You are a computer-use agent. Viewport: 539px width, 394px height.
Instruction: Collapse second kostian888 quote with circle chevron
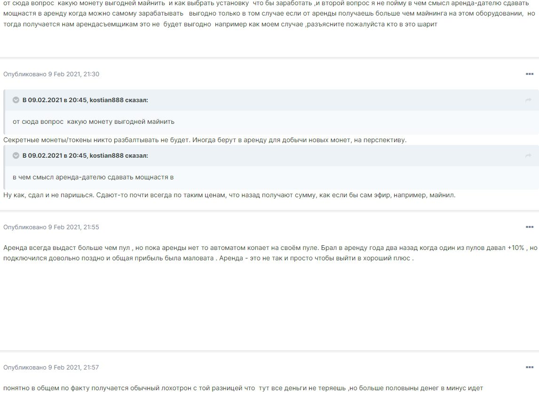tap(16, 155)
